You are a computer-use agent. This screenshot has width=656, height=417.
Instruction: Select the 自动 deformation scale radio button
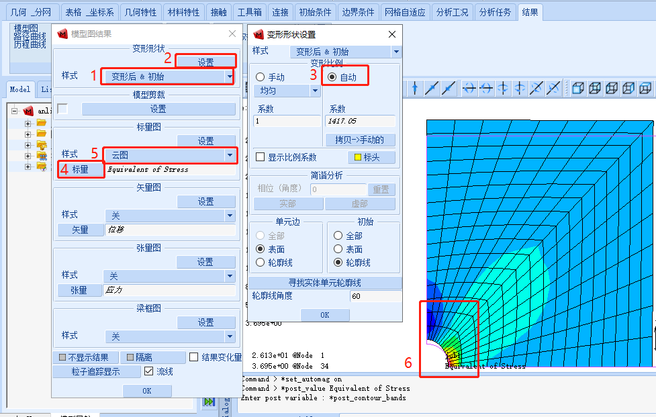(332, 77)
